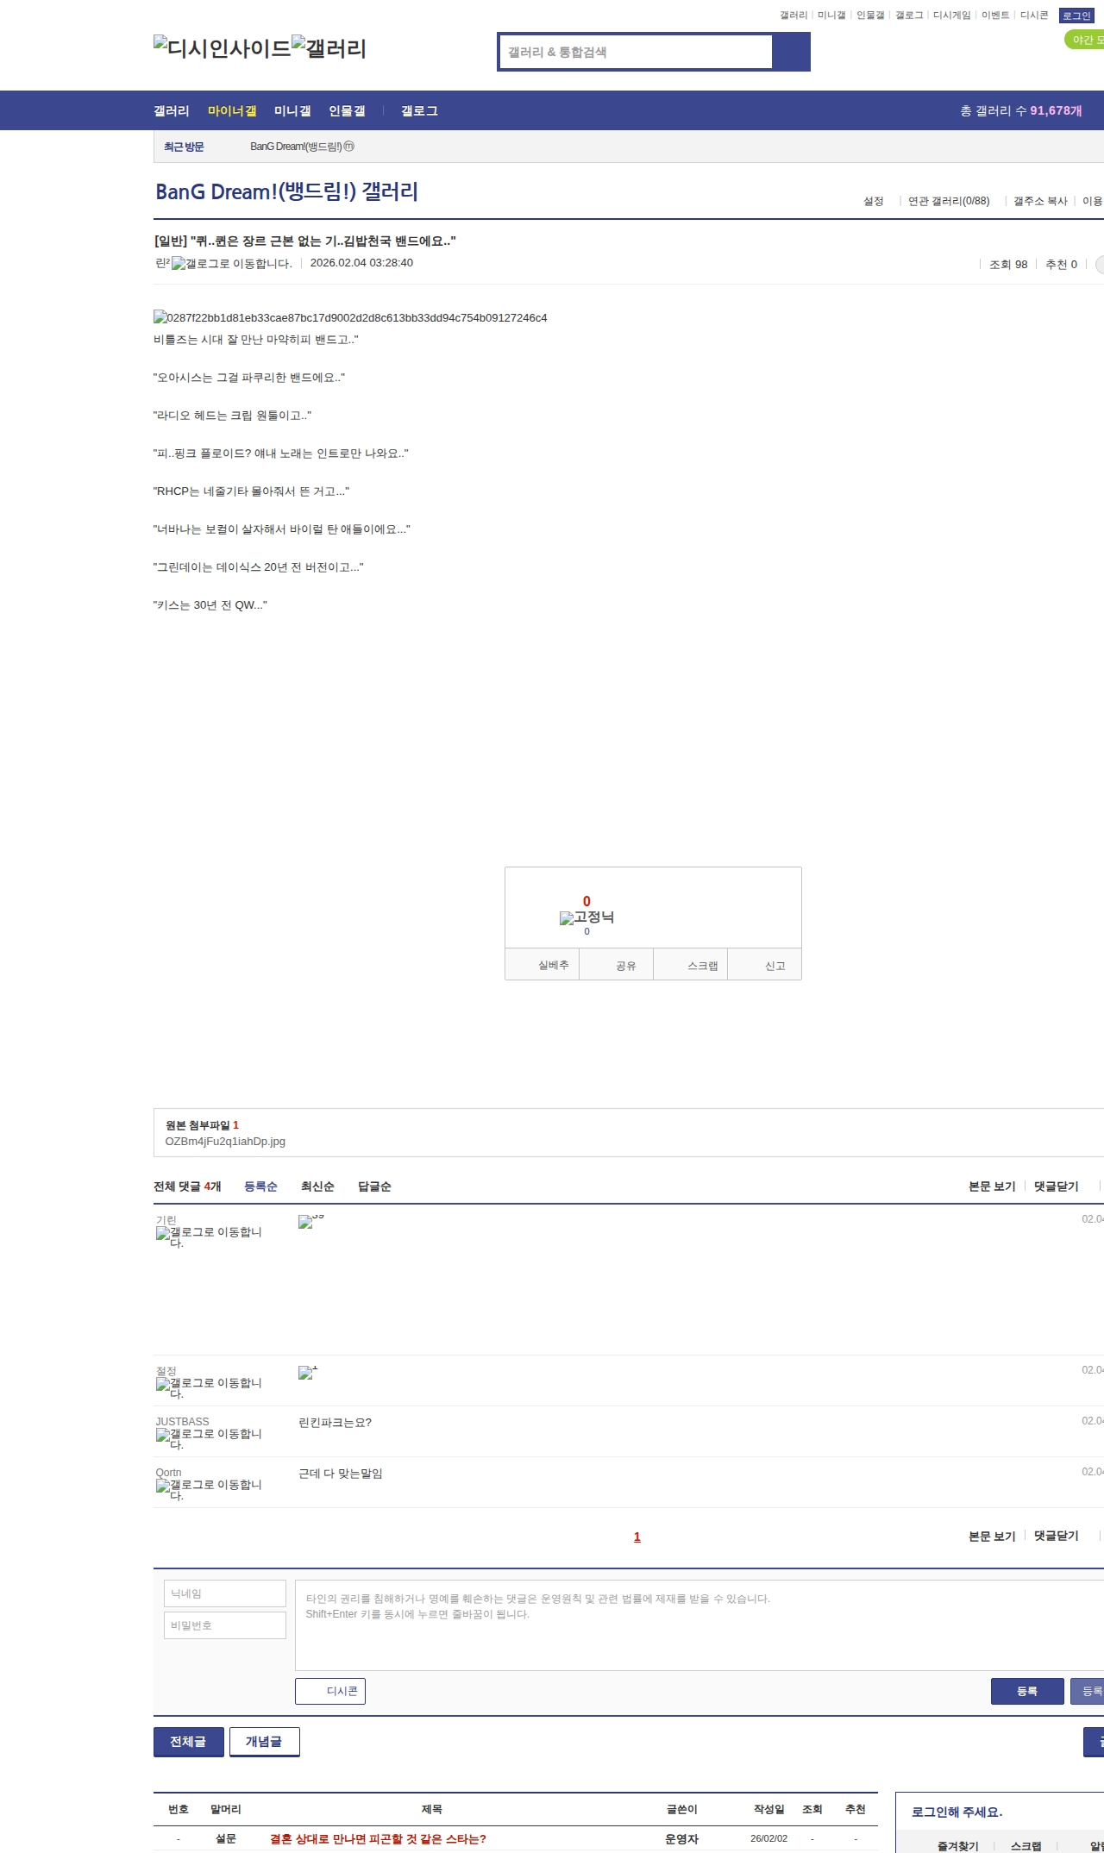Click 갤주소 복사
This screenshot has width=1104, height=1853.
pyautogui.click(x=1040, y=201)
